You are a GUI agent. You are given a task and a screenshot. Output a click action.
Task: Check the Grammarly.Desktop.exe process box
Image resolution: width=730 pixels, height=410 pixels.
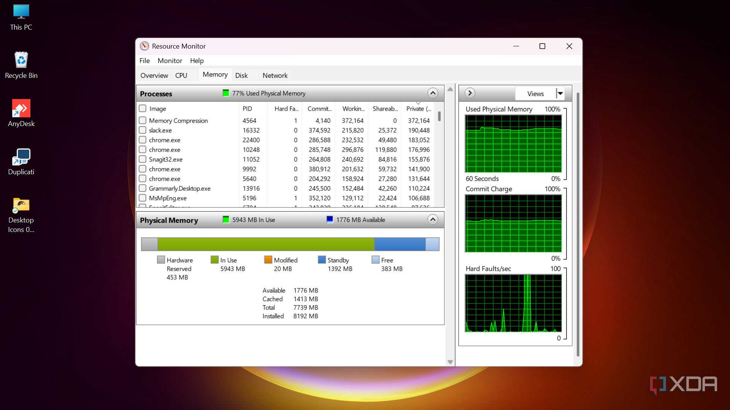(x=143, y=188)
